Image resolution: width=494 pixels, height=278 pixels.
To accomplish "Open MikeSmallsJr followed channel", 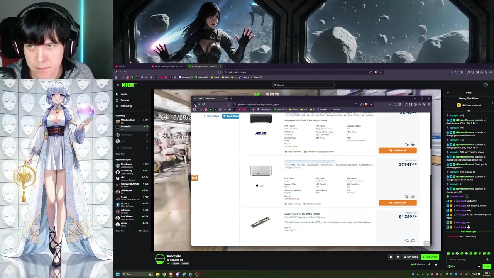I will [132, 121].
